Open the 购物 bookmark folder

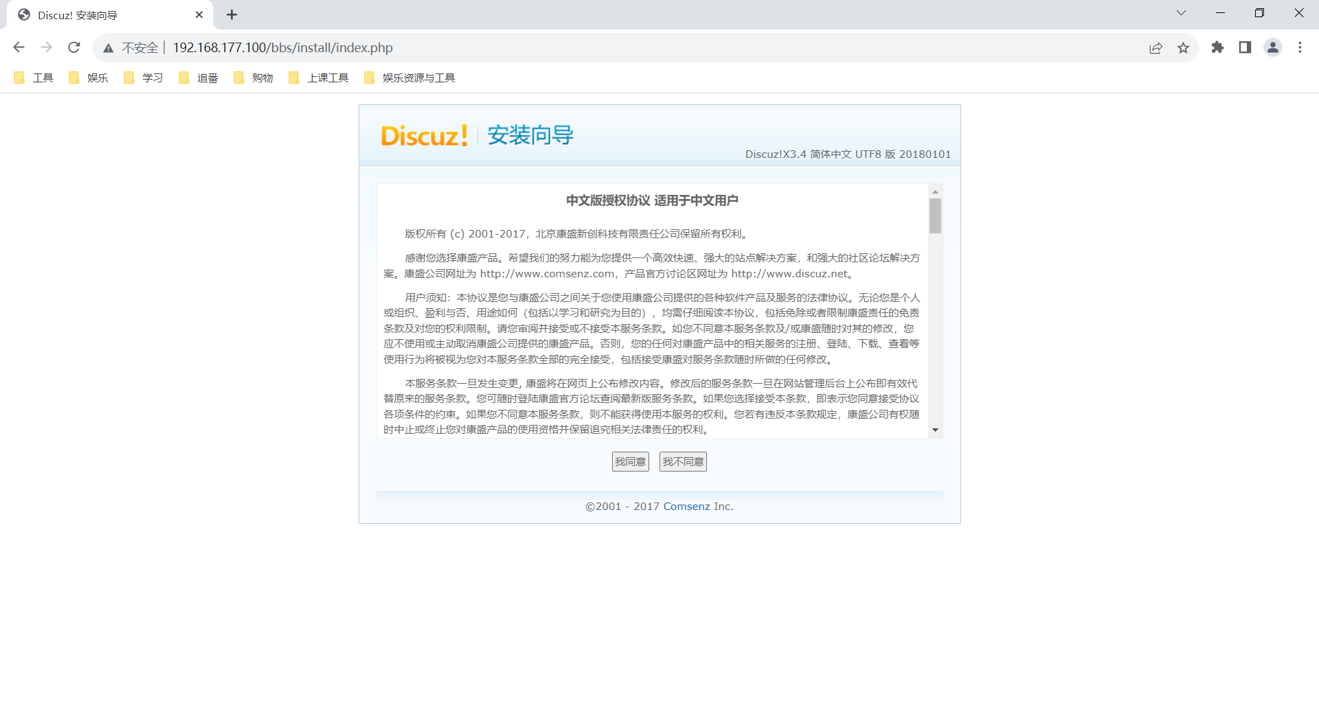(253, 78)
